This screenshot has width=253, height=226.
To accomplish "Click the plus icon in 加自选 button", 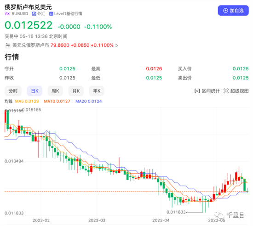I will pos(225,11).
